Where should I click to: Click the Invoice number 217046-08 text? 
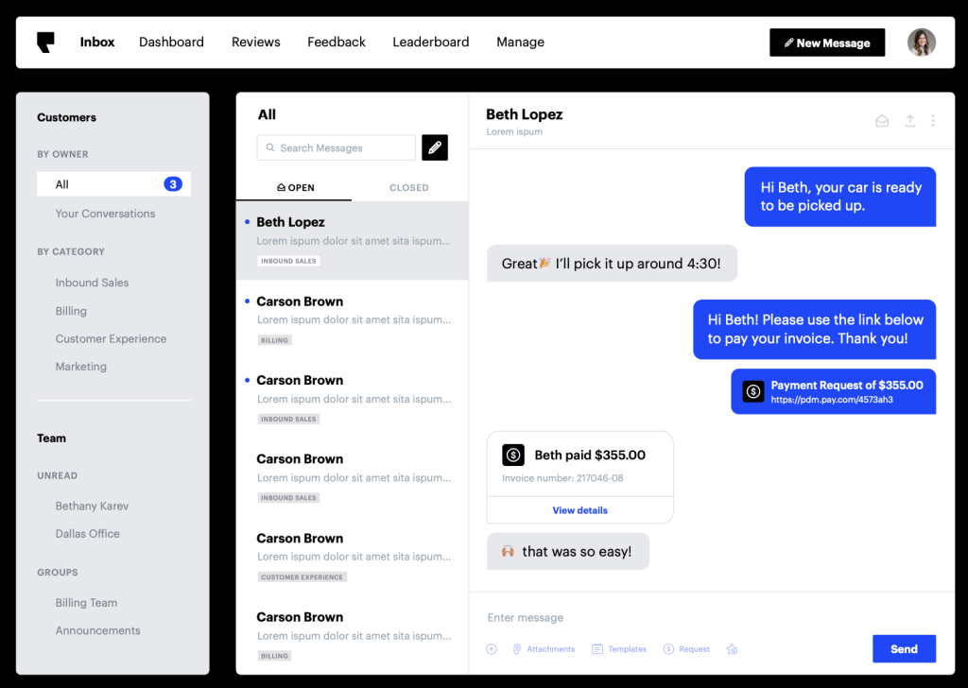(x=562, y=478)
